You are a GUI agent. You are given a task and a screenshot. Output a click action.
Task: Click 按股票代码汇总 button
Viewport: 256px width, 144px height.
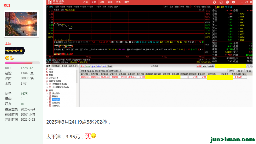(x=87, y=71)
